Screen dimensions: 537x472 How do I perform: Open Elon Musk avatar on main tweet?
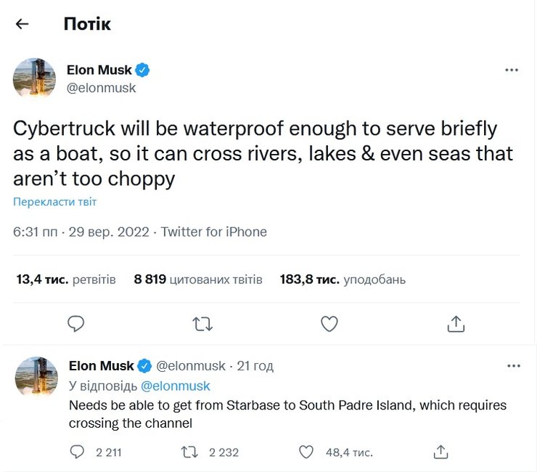click(35, 78)
